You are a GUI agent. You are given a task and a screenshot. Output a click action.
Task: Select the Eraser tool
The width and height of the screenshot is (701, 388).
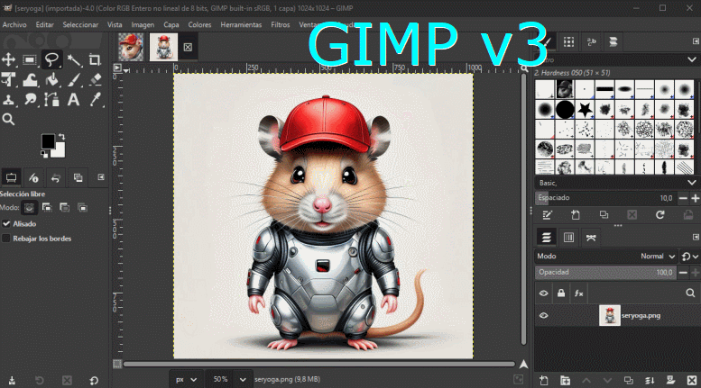click(96, 79)
